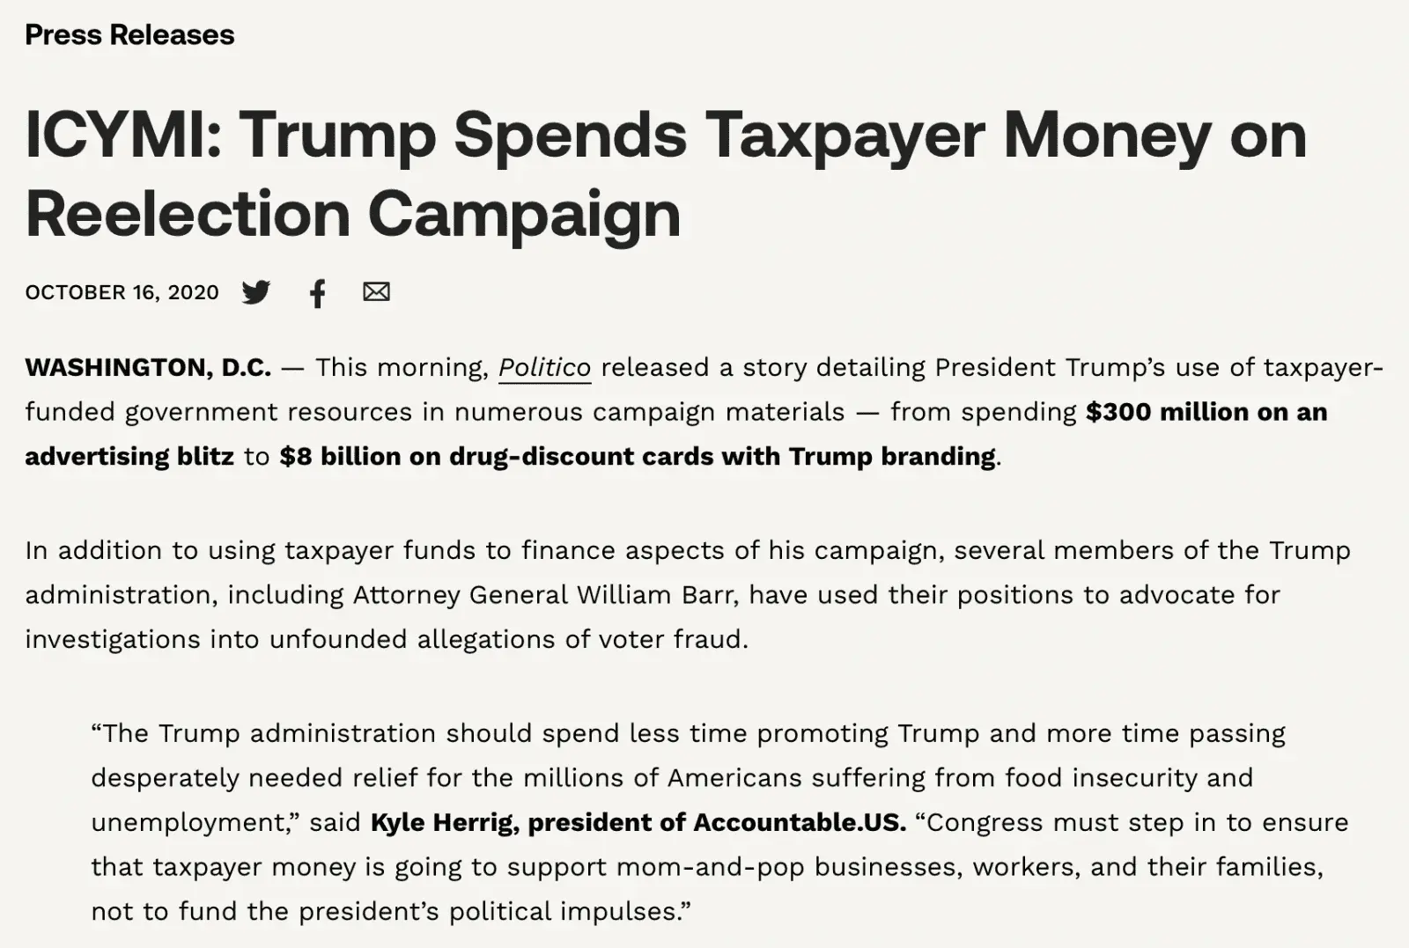
Task: Share the article on Facebook
Action: click(x=317, y=293)
